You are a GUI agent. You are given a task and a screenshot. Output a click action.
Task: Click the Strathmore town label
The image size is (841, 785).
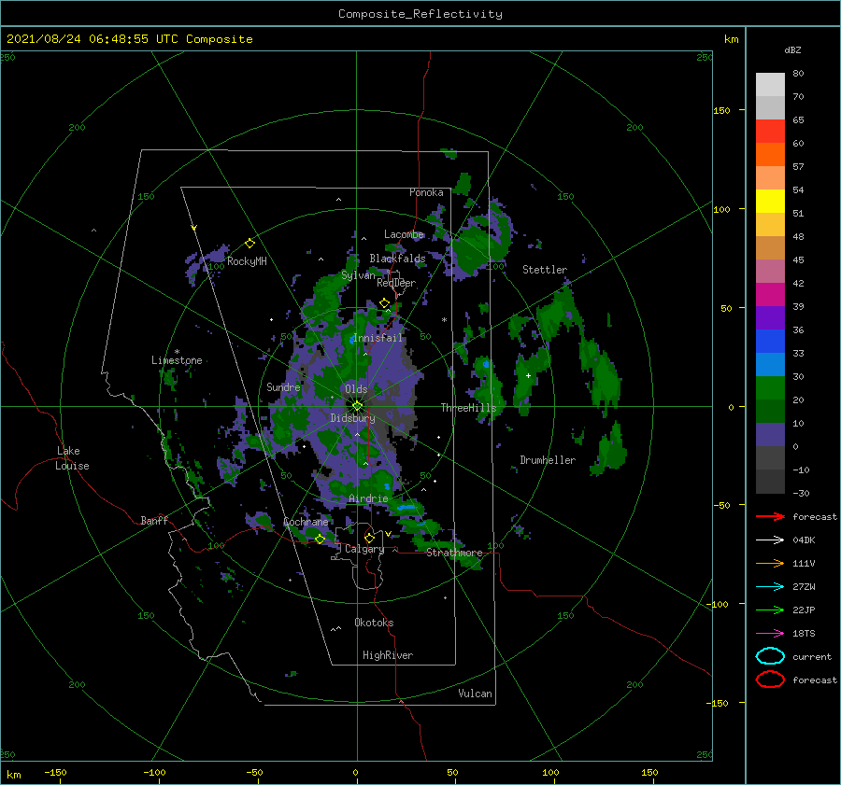coord(454,553)
